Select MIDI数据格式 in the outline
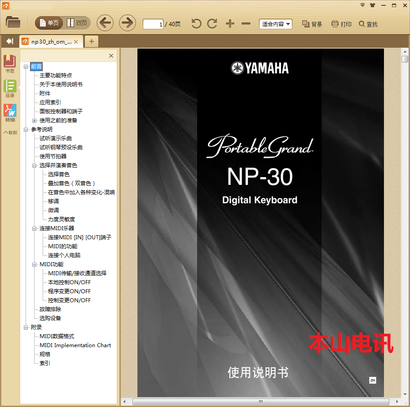410x407 pixels. tap(57, 336)
